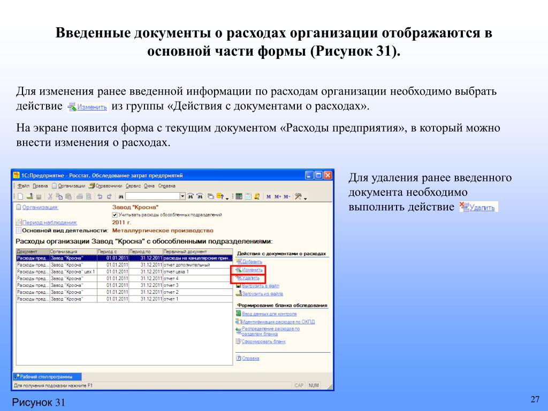Select the 'Рабочий стол программы' window tab
Image resolution: width=548 pixels, height=411 pixels.
pos(47,377)
